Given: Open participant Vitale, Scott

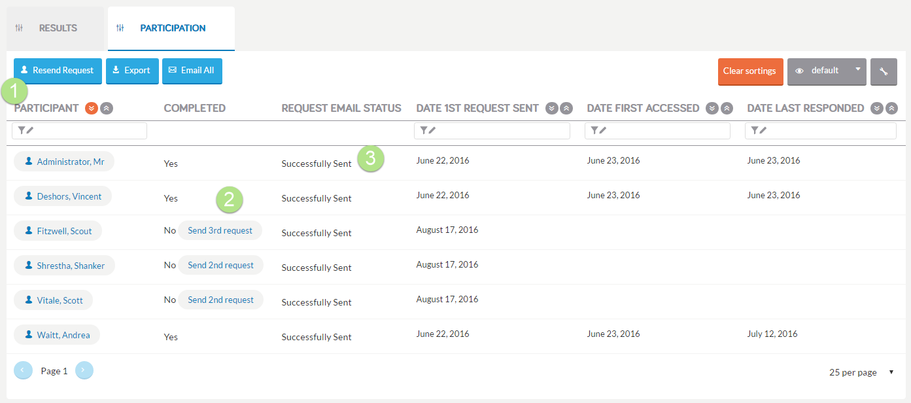Looking at the screenshot, I should (x=53, y=300).
